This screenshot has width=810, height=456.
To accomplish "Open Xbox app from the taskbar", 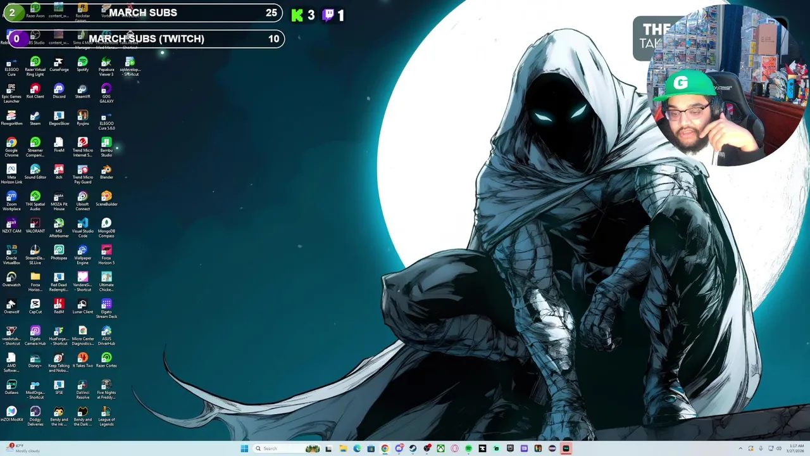I will [440, 448].
